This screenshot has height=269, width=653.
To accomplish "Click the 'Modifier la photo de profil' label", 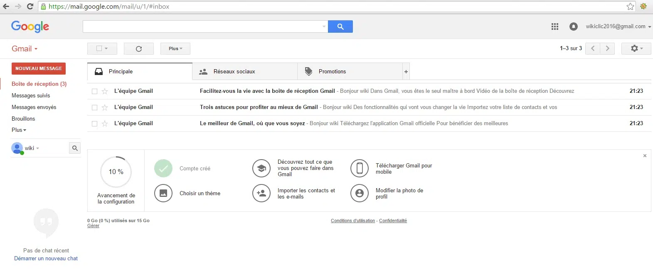I will coord(399,194).
